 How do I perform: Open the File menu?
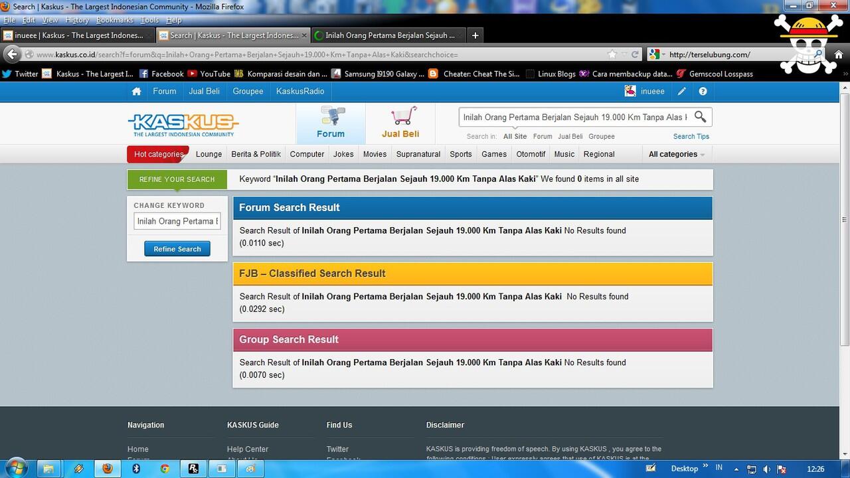click(x=9, y=21)
